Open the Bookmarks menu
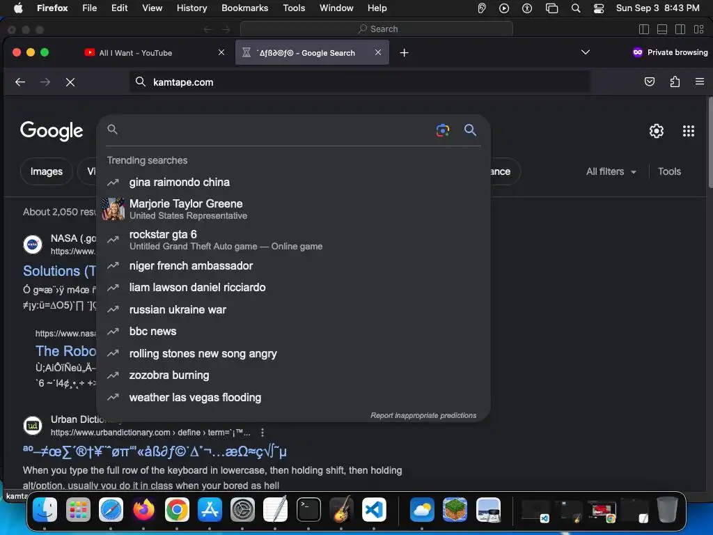The image size is (713, 535). pos(244,8)
